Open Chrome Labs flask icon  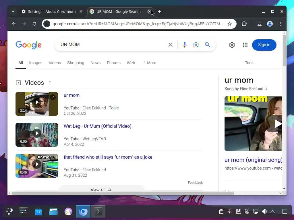[x=259, y=24]
